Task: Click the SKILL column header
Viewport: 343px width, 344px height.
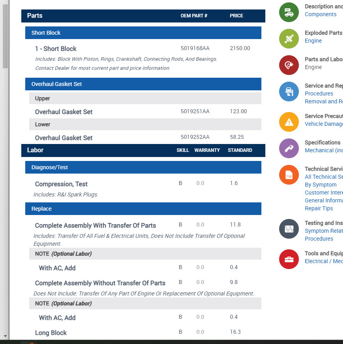Action: coord(183,150)
